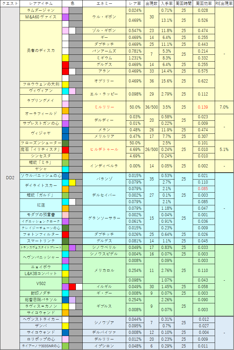Click the レア率 column header
The image size is (234, 350).
135,3
